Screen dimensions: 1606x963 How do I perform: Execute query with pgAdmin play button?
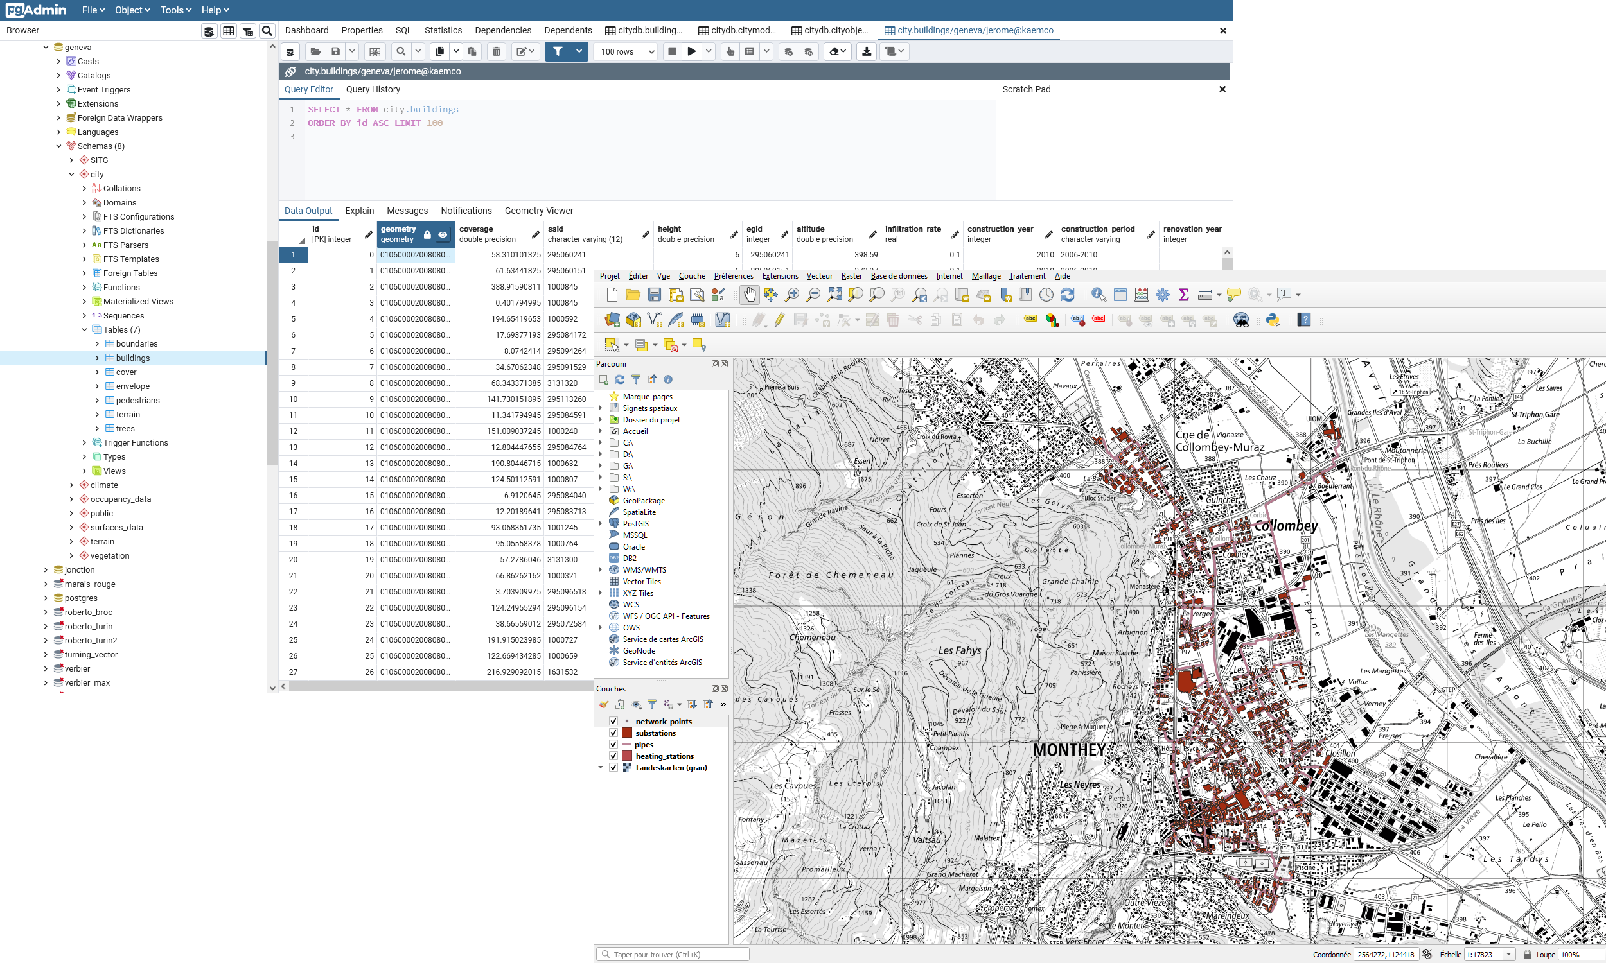pos(692,52)
